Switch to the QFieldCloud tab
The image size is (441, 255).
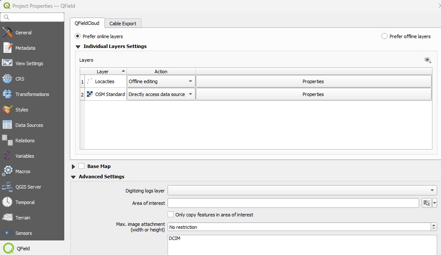[87, 23]
